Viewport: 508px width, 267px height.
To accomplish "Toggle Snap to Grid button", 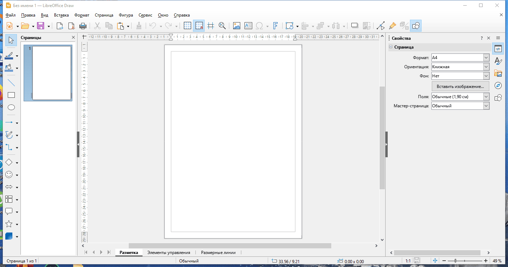I will (199, 26).
